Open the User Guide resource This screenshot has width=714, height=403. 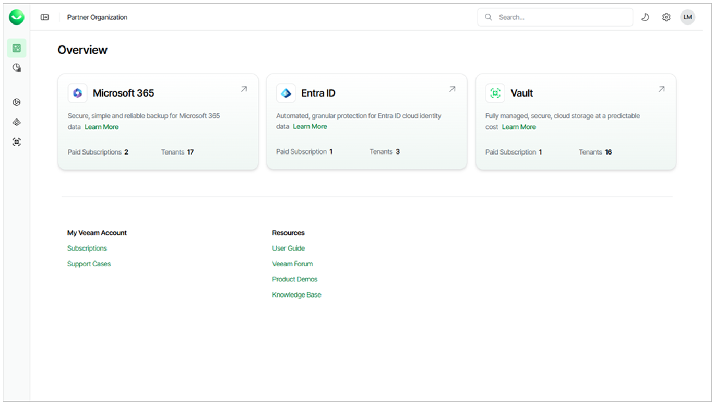(288, 248)
